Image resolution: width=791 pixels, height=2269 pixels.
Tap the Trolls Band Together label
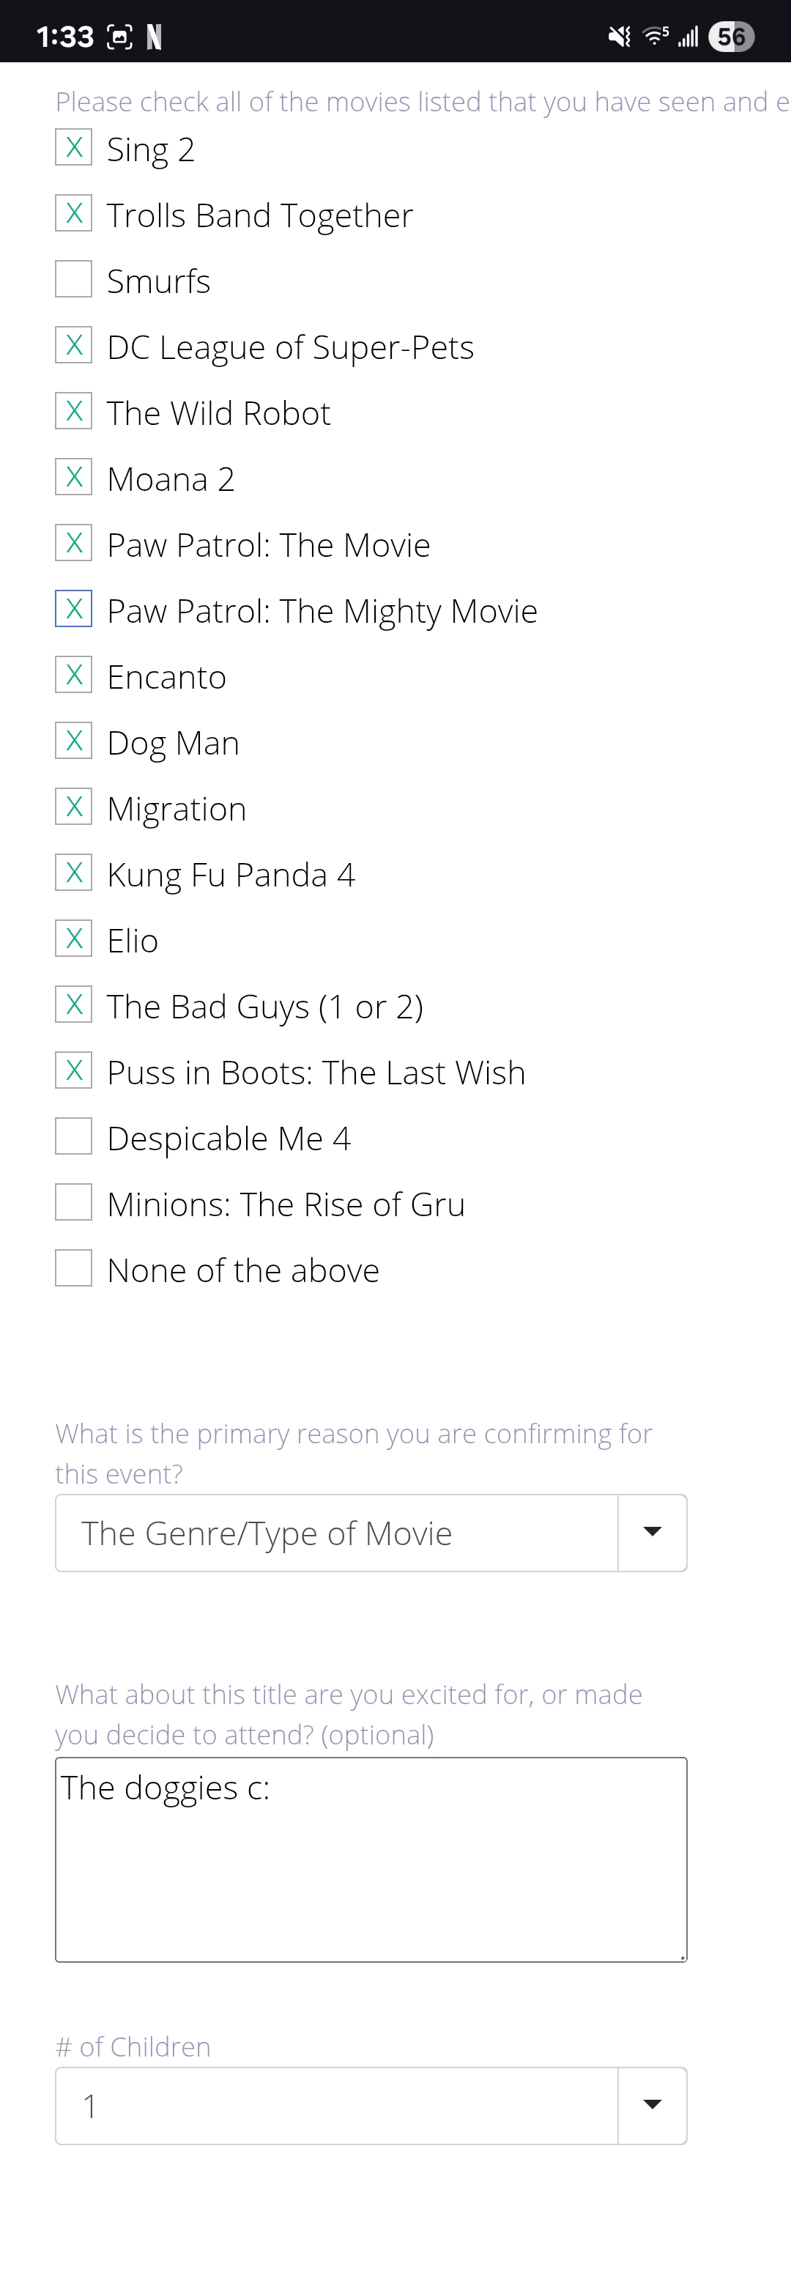coord(260,215)
